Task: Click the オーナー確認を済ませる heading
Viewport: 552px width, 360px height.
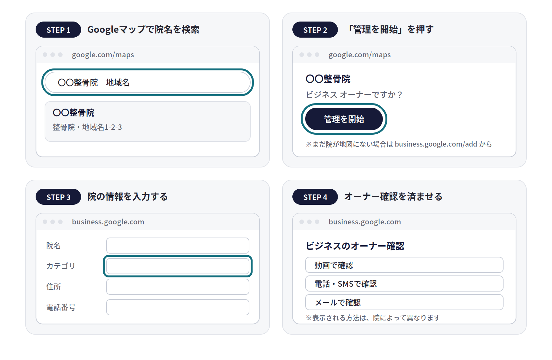Action: coord(393,197)
